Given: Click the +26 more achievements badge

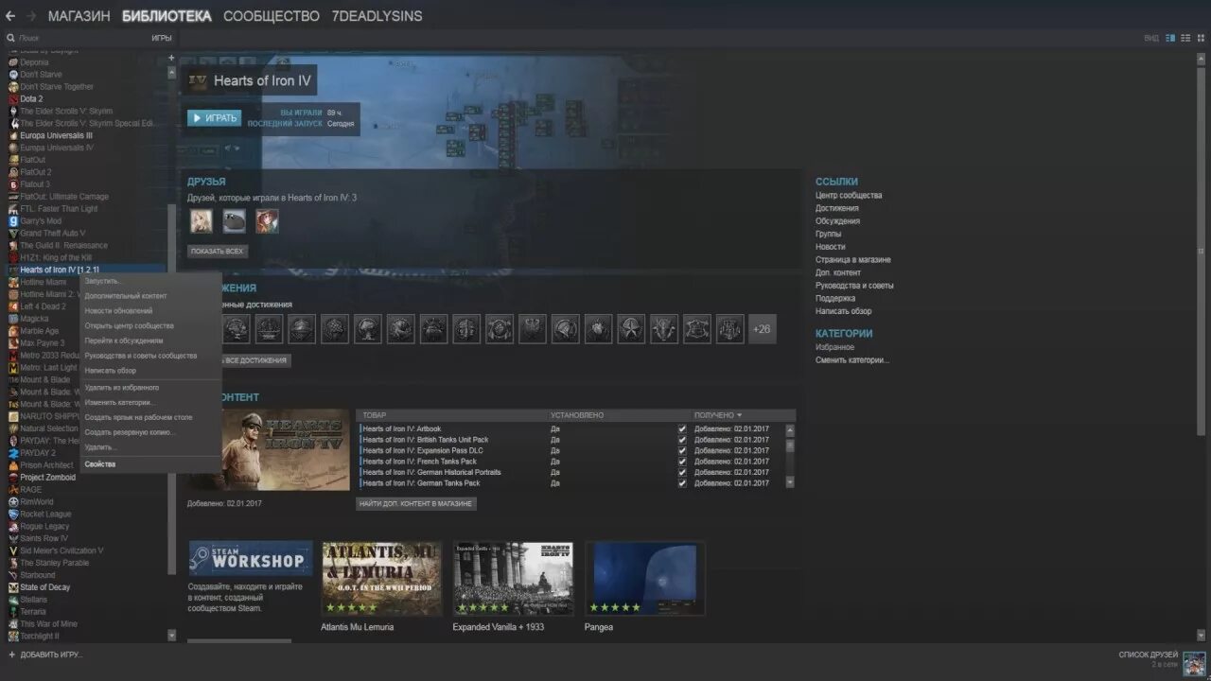Looking at the screenshot, I should pos(762,329).
